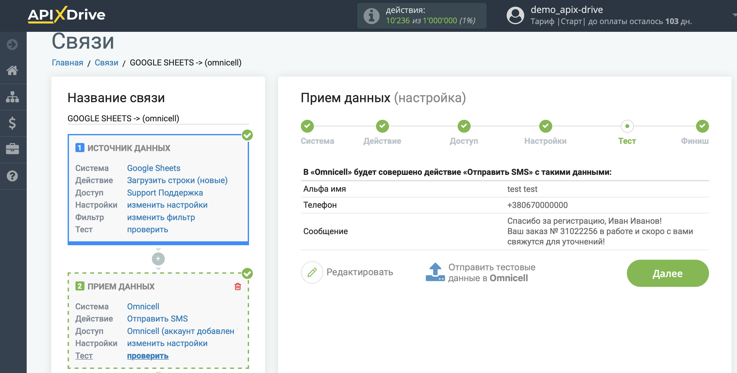Go to the Настройки step

(545, 126)
